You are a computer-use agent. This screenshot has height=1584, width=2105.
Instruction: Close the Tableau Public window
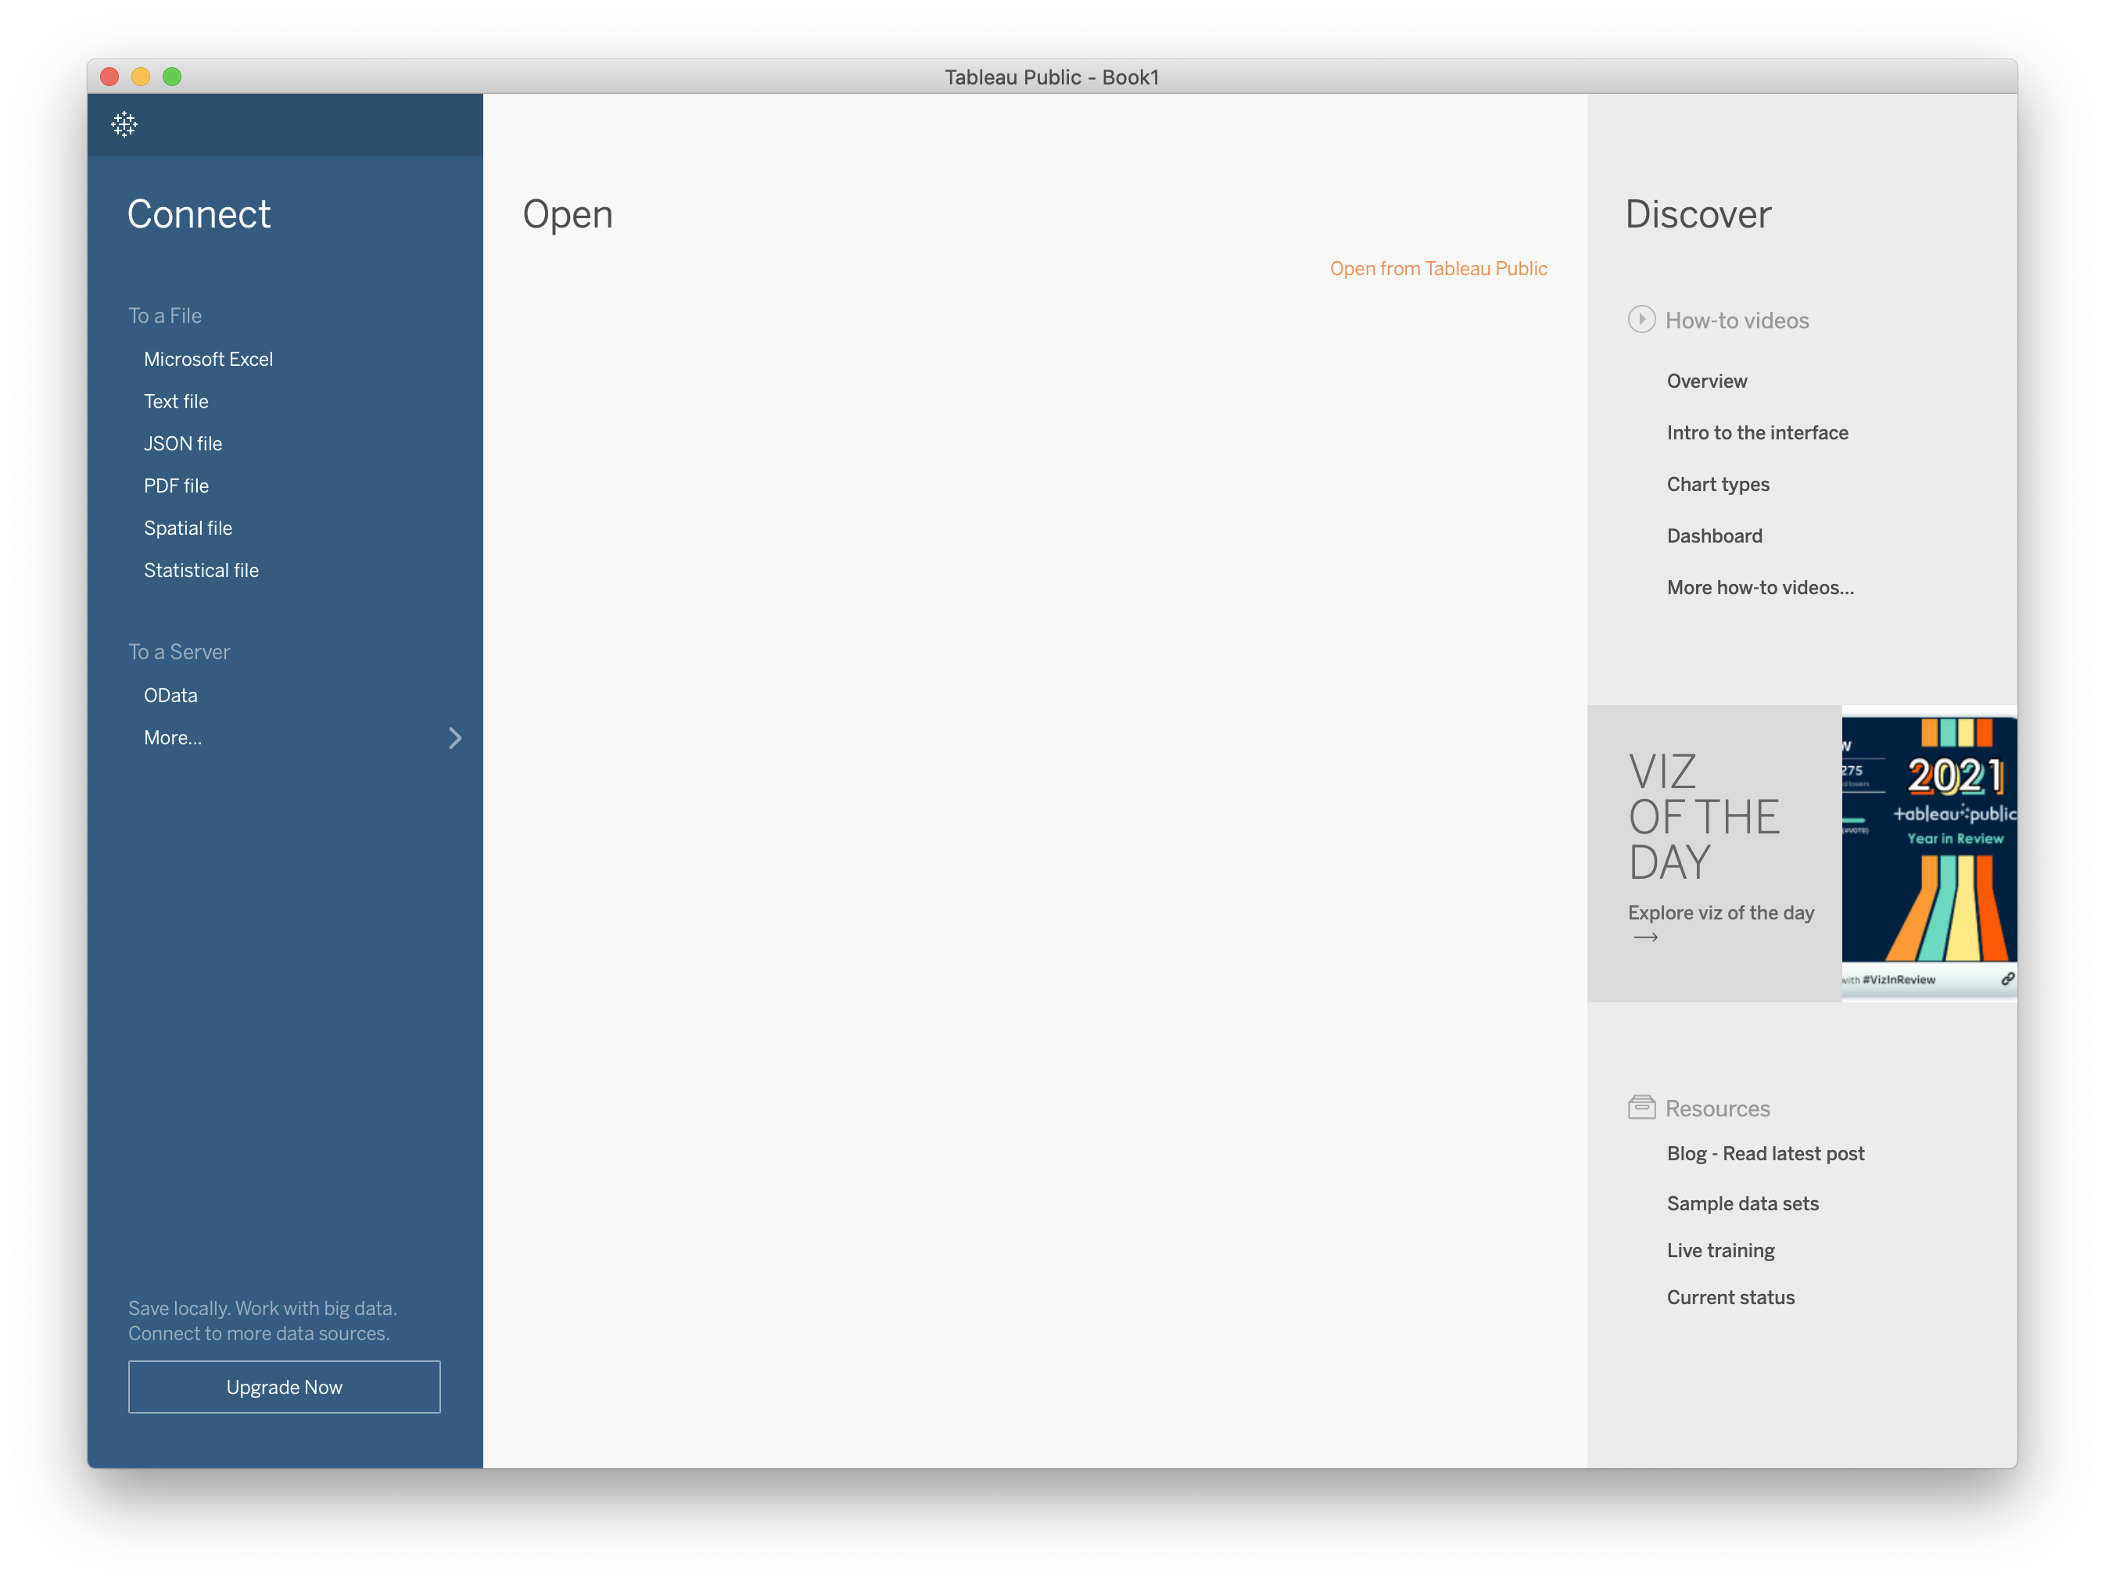(x=109, y=77)
